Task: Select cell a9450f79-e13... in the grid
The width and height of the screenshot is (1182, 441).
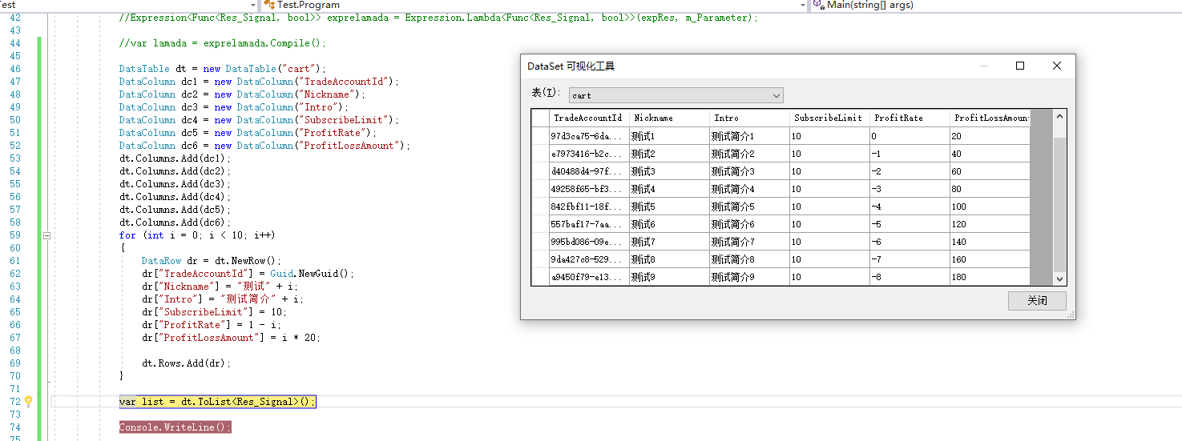Action: click(x=589, y=277)
